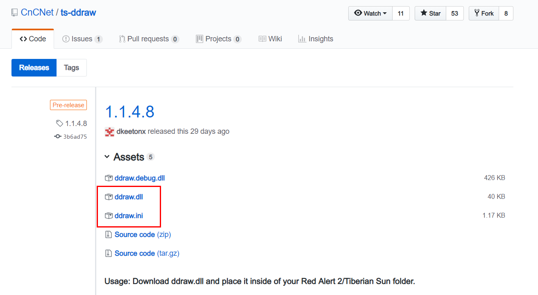Screen dimensions: 538x295
Task: Click the zip file icon for Source code (zip)
Action: point(109,234)
